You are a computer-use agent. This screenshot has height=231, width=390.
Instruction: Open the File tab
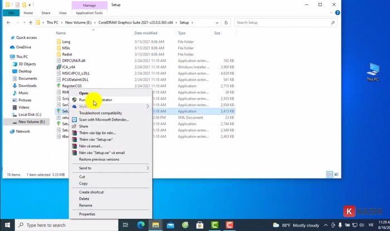coord(10,13)
